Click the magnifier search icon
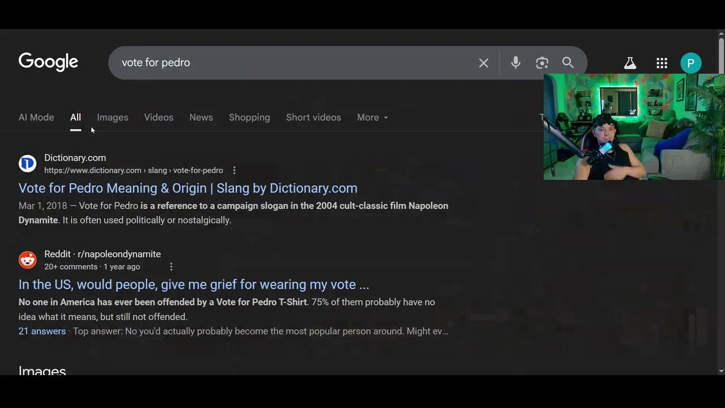 [568, 62]
